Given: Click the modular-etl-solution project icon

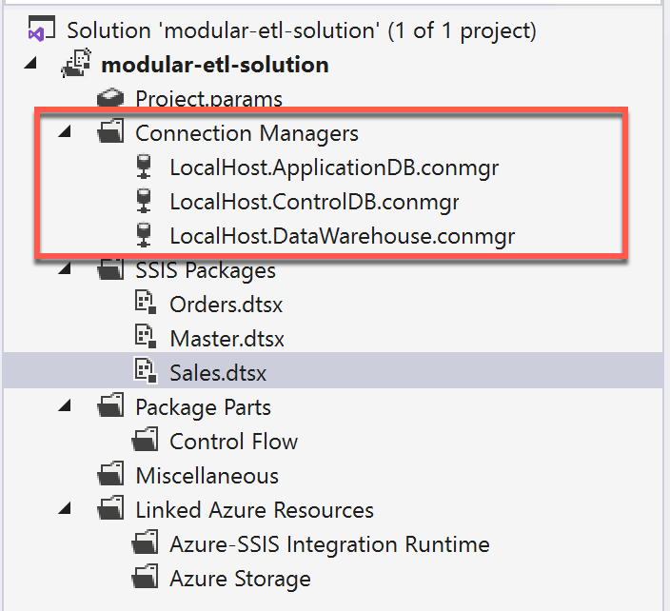Looking at the screenshot, I should (x=75, y=66).
